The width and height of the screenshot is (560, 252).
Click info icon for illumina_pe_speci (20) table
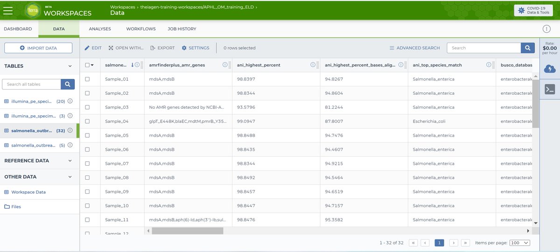point(70,101)
